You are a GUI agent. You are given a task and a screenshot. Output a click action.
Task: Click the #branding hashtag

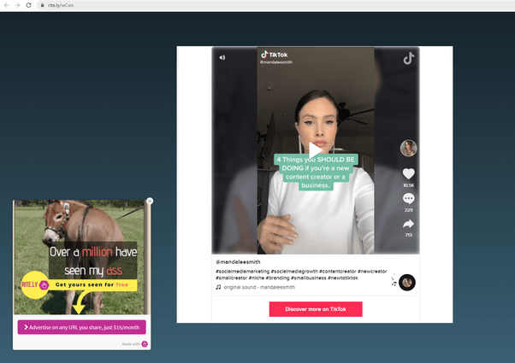277,278
